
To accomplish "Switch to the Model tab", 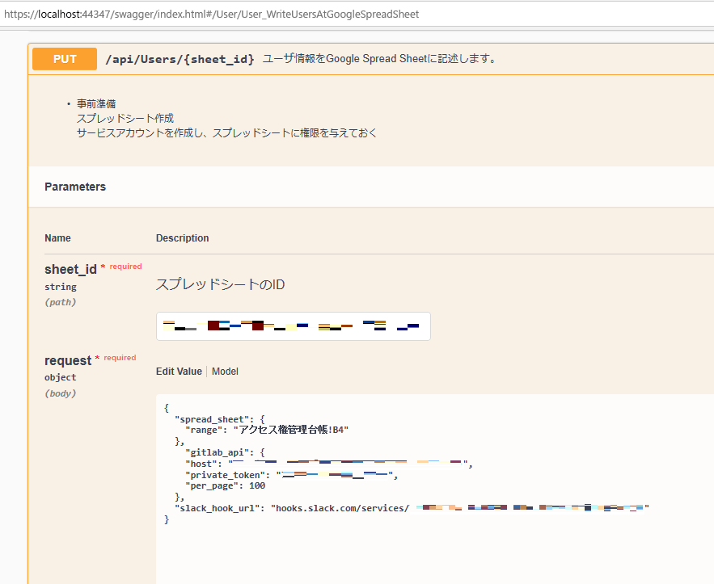I will (225, 372).
